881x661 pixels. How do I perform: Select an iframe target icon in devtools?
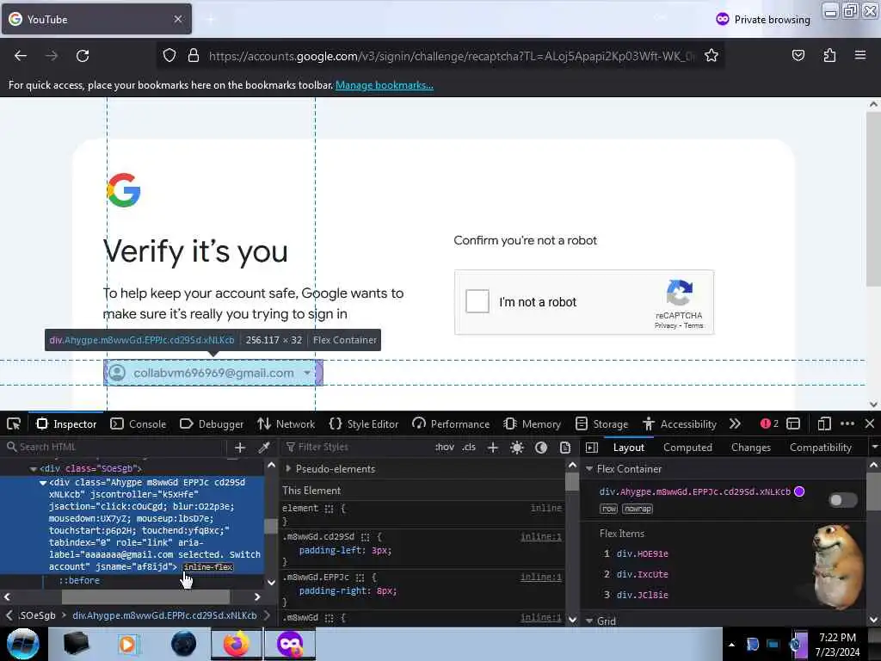[793, 423]
